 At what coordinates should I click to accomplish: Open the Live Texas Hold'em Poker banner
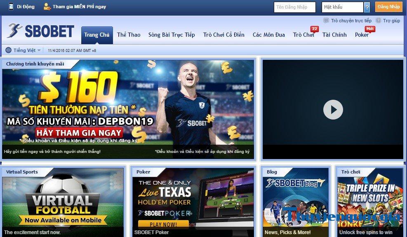[x=193, y=202]
